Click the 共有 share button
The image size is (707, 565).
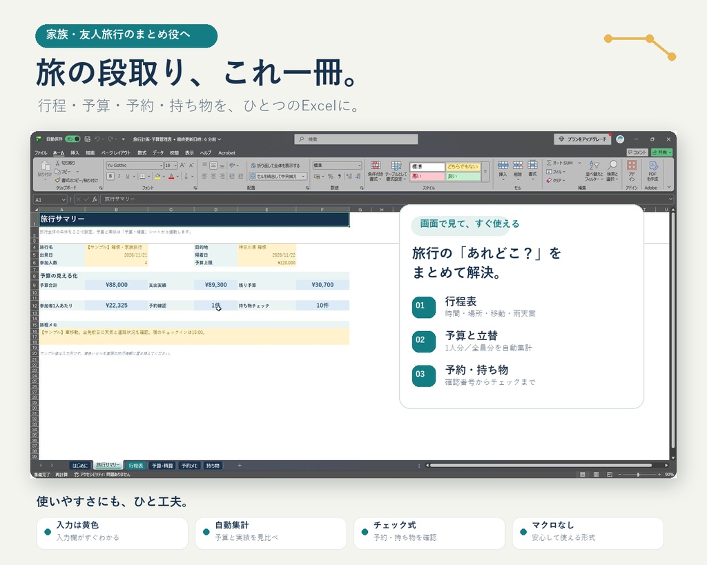(662, 152)
